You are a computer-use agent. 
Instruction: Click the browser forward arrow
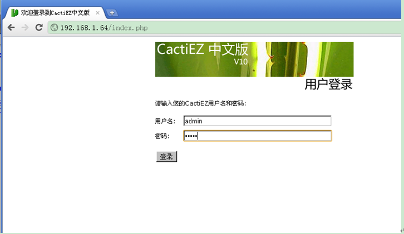tap(25, 27)
